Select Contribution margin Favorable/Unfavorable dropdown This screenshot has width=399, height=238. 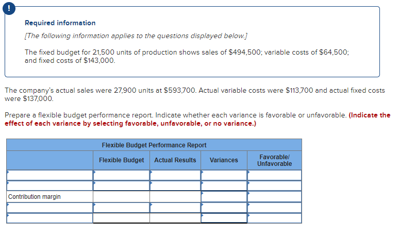point(274,197)
